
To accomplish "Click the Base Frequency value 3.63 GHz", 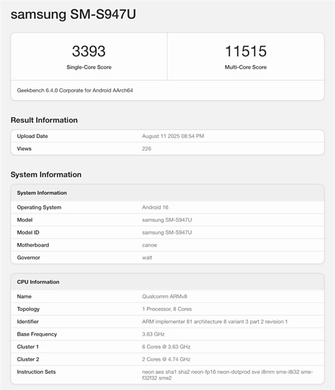I will 154,334.
